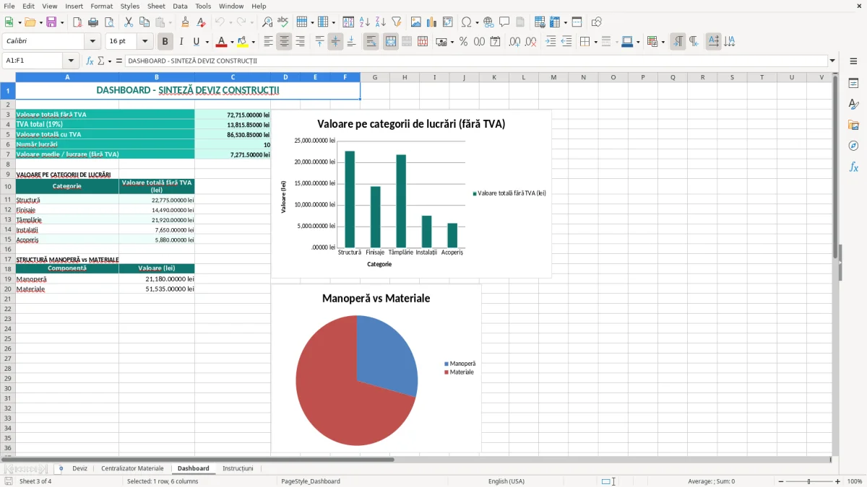Open Conditional Formatting dropdown arrow
The height and width of the screenshot is (487, 867).
pos(663,42)
